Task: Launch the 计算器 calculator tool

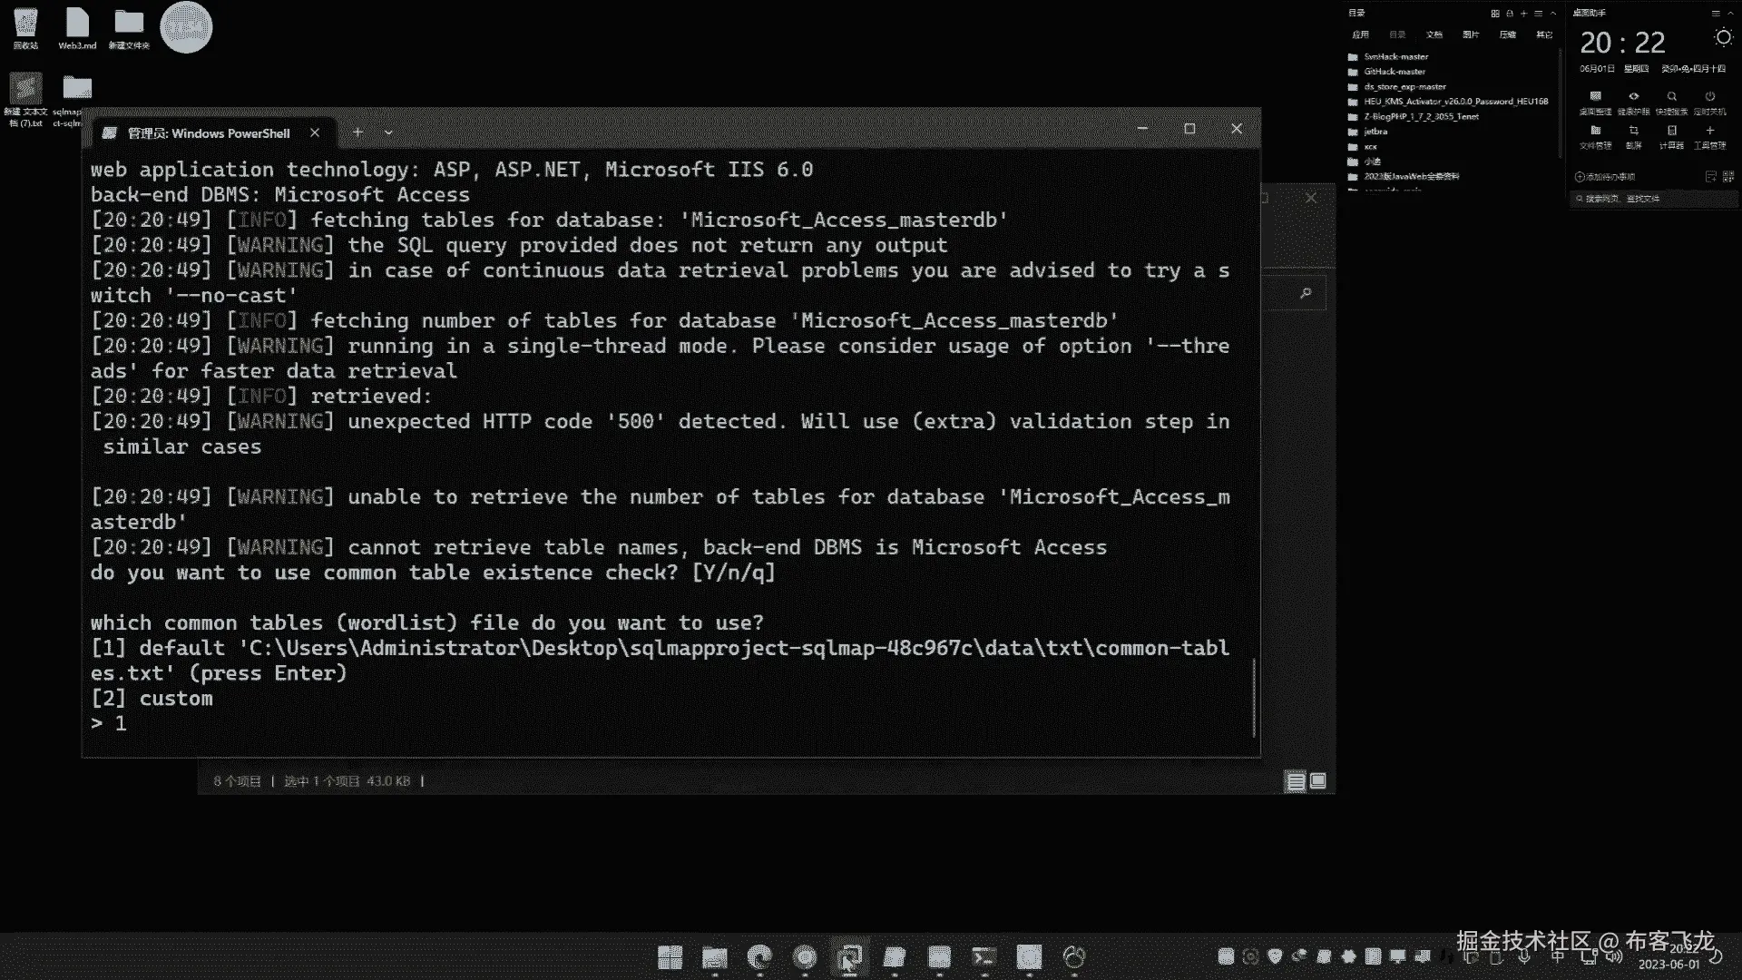Action: (1671, 131)
